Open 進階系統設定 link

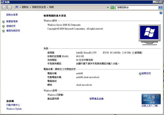13,31
